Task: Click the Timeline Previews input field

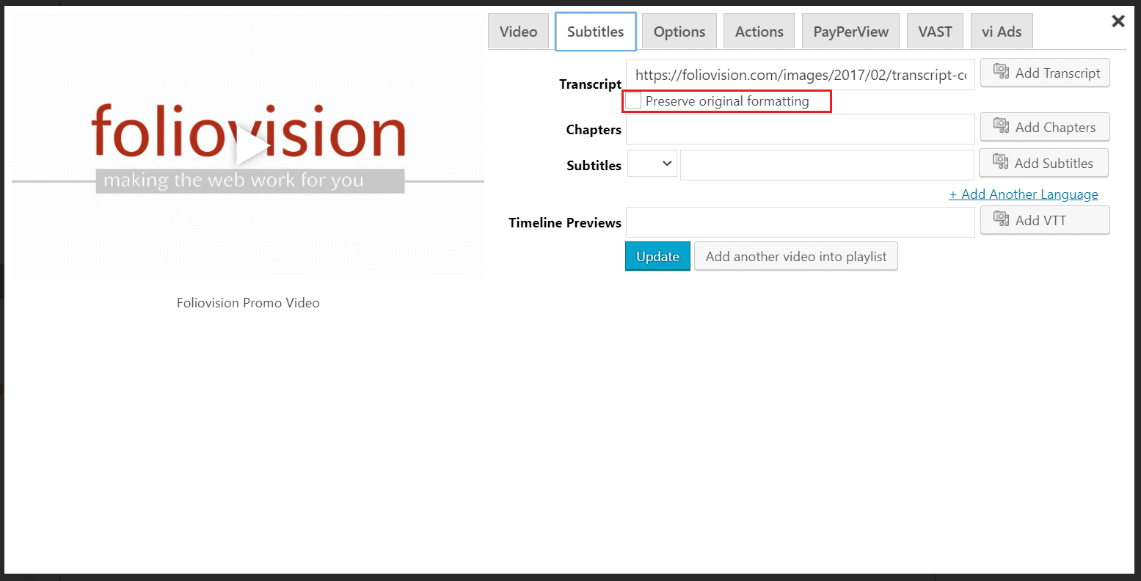Action: 801,222
